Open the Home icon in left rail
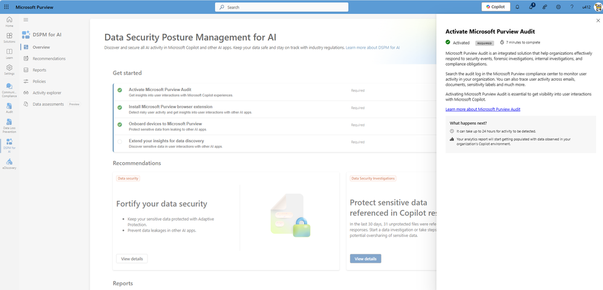This screenshot has height=290, width=603. pos(9,22)
